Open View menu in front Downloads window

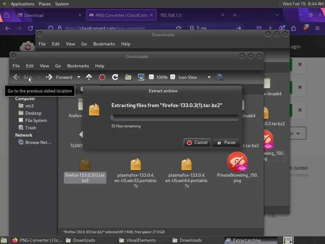coord(44,66)
